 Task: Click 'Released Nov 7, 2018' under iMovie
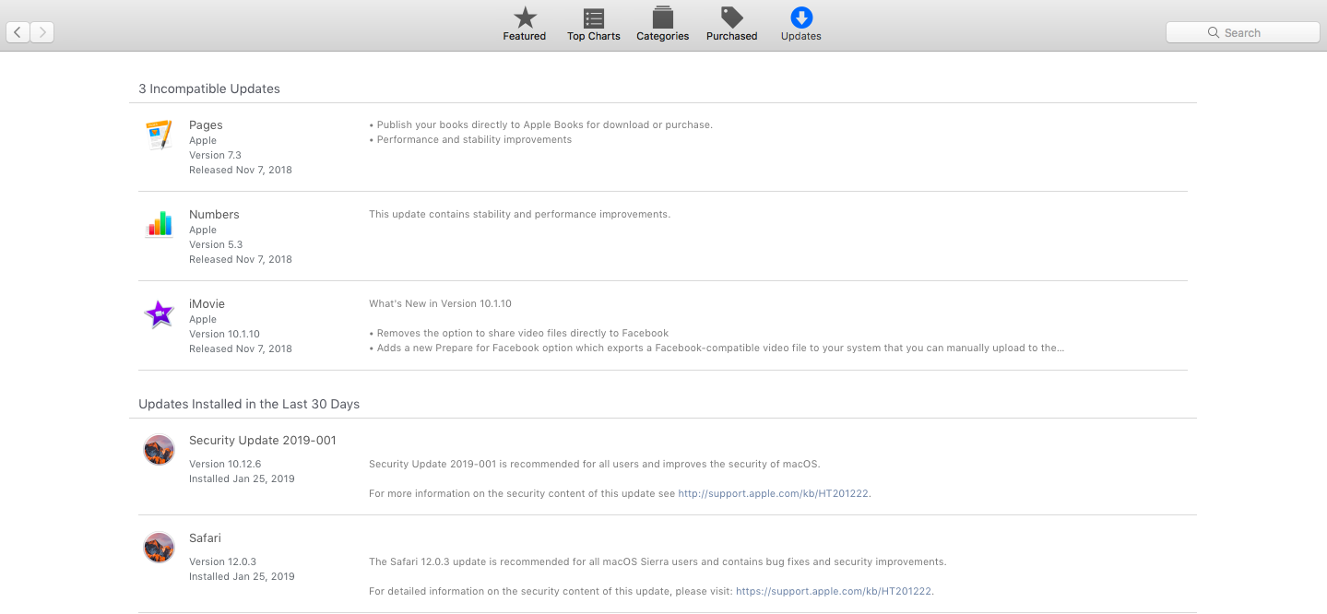pos(241,348)
